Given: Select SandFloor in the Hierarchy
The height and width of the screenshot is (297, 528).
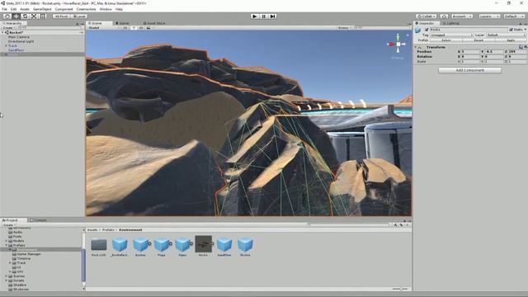Looking at the screenshot, I should tap(16, 50).
